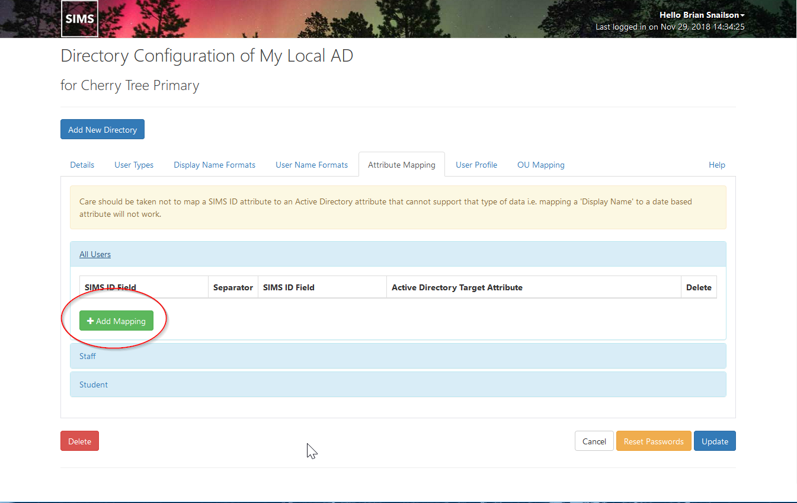Switch to the User Profile tab
The image size is (797, 503).
476,165
